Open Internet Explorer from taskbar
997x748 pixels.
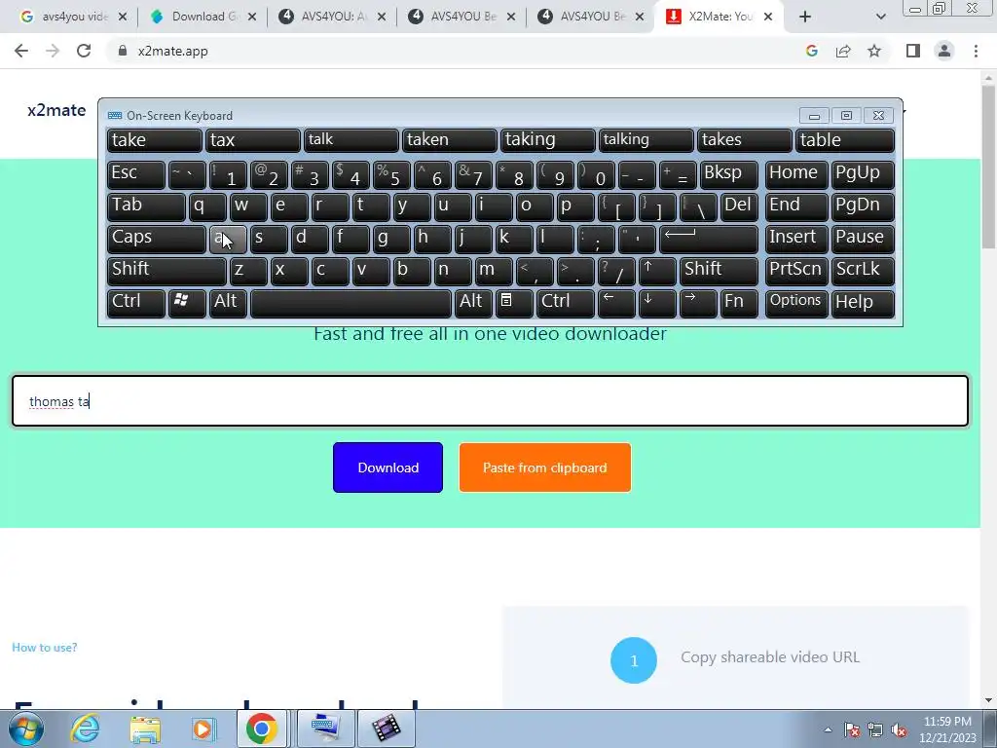point(85,729)
